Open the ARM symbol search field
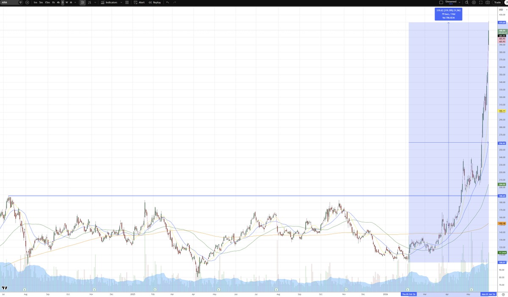The width and height of the screenshot is (508, 297). pos(11,2)
